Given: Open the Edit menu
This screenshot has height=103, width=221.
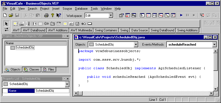Looking at the screenshot, I should pos(13,9).
